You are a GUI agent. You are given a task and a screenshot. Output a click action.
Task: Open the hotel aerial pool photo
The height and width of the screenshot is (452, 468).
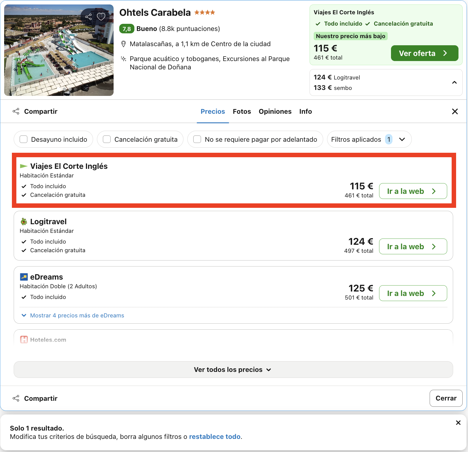tap(59, 50)
